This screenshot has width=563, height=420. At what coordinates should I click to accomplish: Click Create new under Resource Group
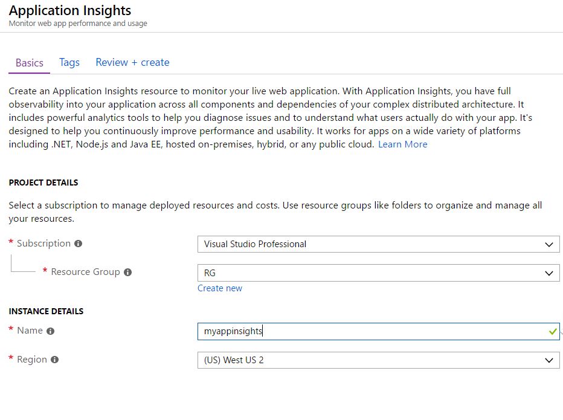pyautogui.click(x=220, y=288)
